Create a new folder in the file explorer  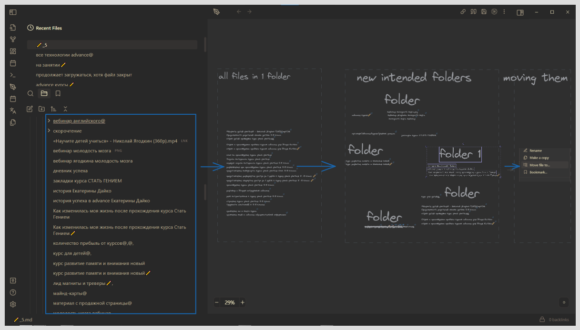[x=41, y=109]
